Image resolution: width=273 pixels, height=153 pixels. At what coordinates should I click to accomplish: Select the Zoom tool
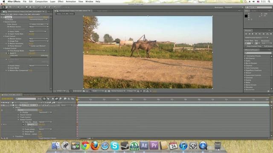pyautogui.click(x=10, y=7)
